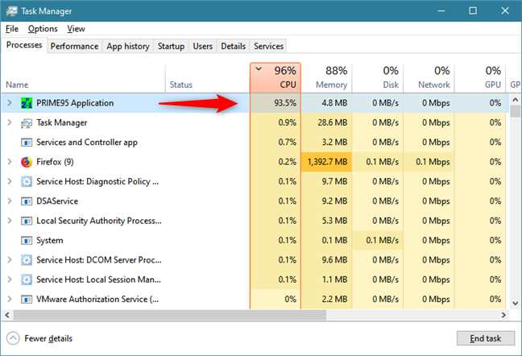Image resolution: width=522 pixels, height=356 pixels.
Task: Expand Local Security Authority Process row
Action: pyautogui.click(x=10, y=221)
